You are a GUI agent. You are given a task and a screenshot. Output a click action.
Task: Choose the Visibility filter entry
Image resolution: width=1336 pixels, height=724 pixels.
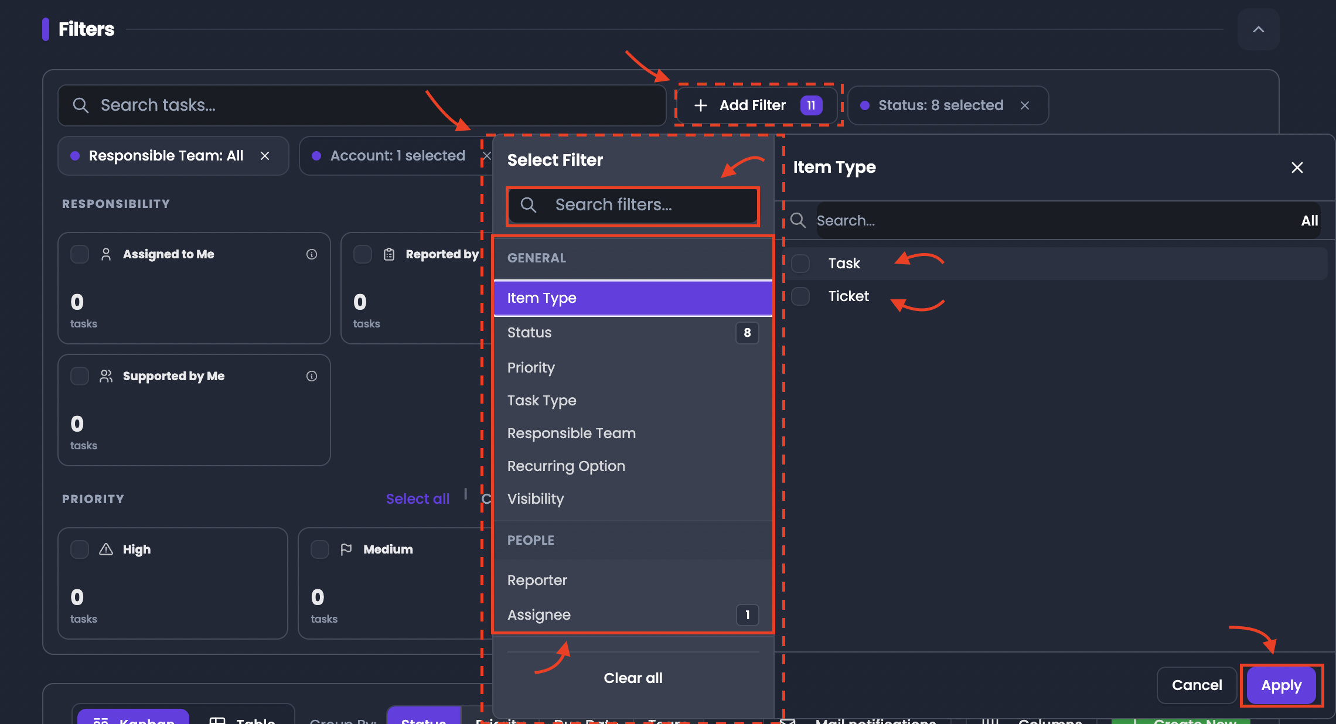pyautogui.click(x=633, y=499)
